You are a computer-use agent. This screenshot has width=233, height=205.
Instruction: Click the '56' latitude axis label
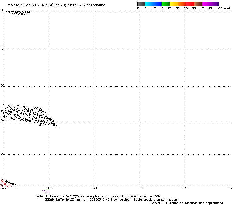(x=3, y=85)
